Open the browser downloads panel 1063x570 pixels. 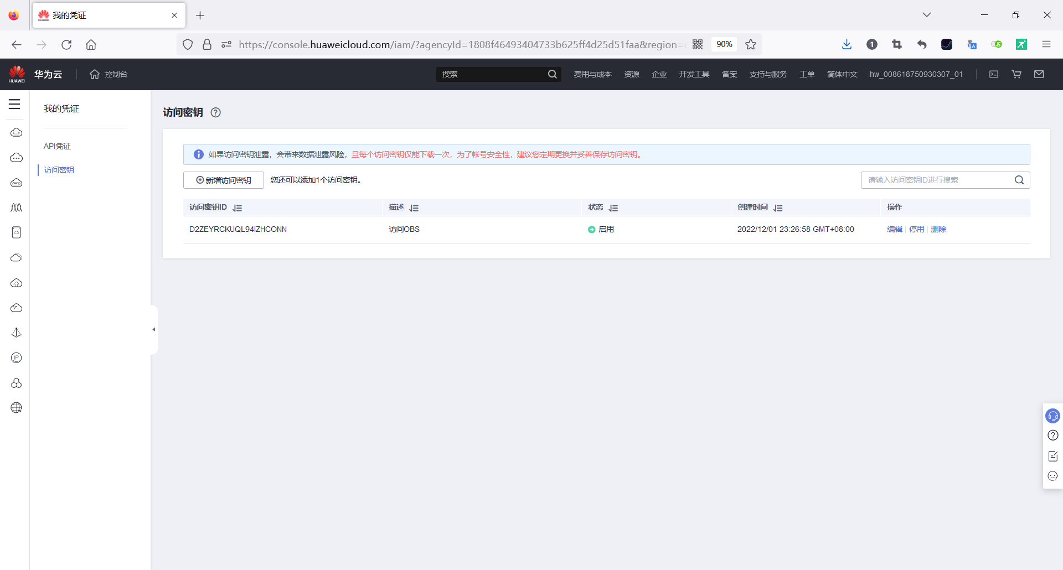click(847, 44)
